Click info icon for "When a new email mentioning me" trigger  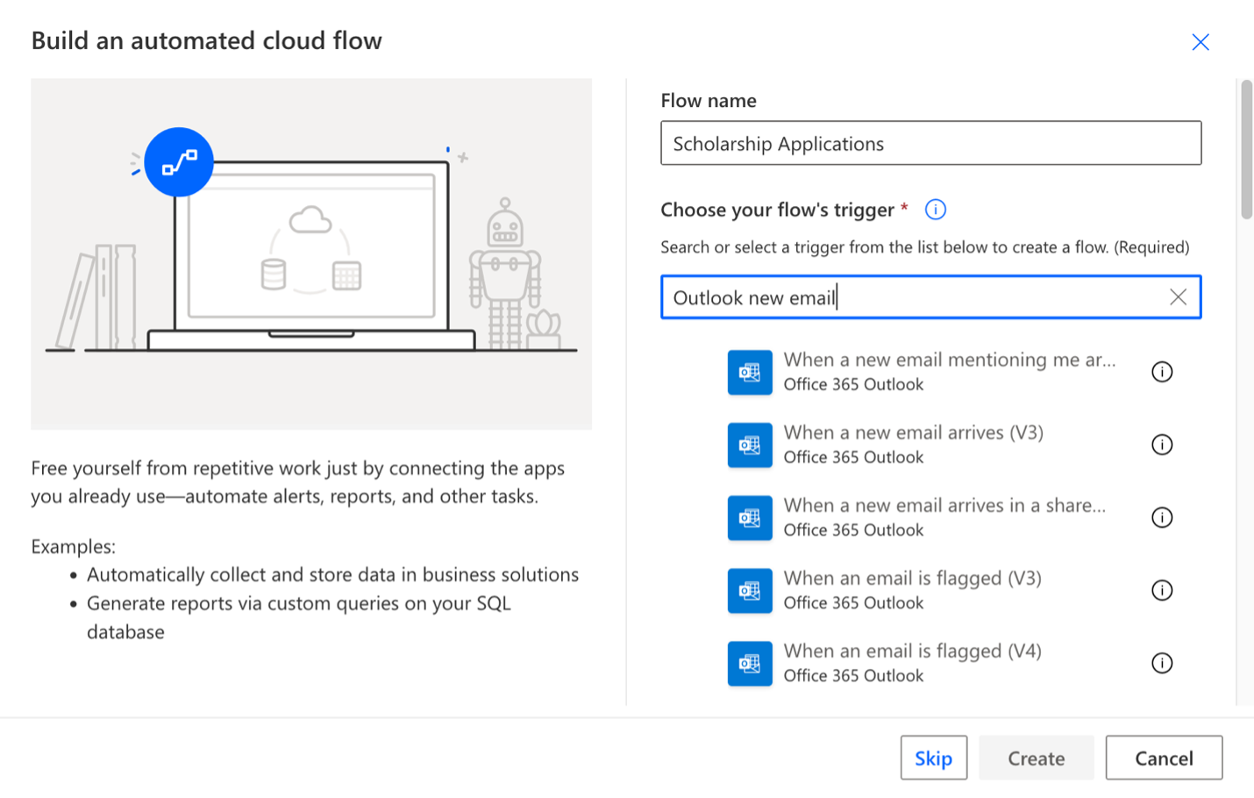coord(1162,372)
